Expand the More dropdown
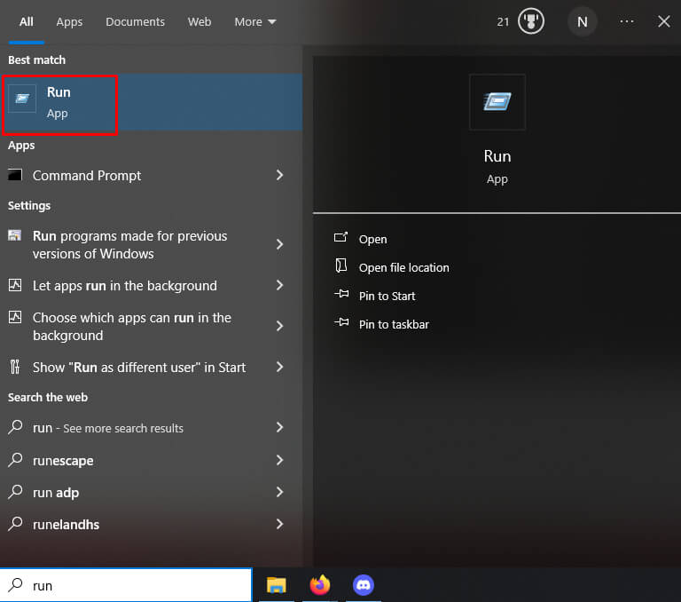This screenshot has width=681, height=602. [x=255, y=21]
